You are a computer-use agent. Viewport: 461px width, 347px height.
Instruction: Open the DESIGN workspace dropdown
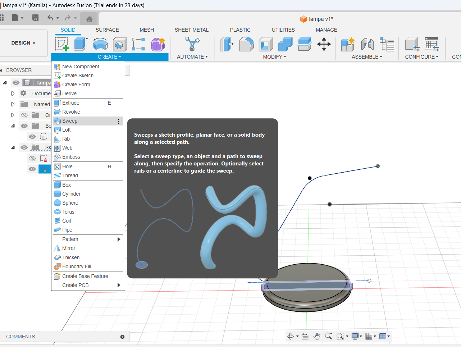23,43
